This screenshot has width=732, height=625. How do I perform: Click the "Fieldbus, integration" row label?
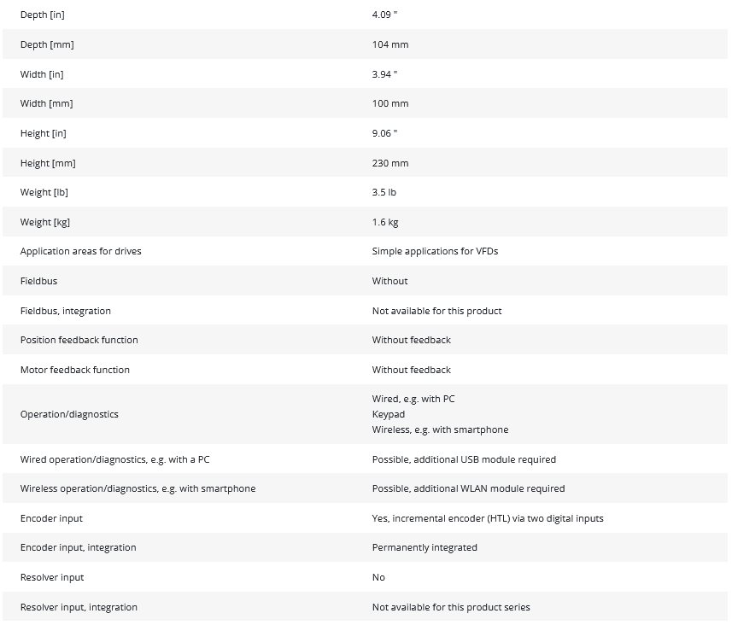point(66,311)
